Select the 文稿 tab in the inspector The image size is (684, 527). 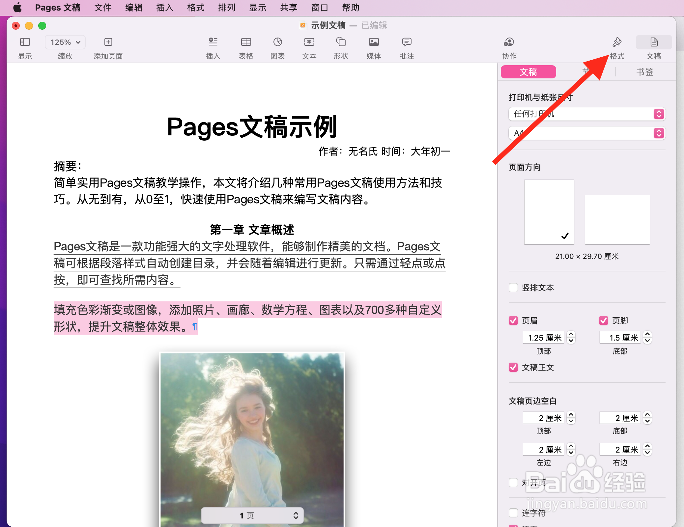pos(528,72)
